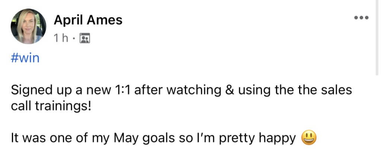Open the three-dot post options menu
The image size is (381, 153).
coord(361,17)
